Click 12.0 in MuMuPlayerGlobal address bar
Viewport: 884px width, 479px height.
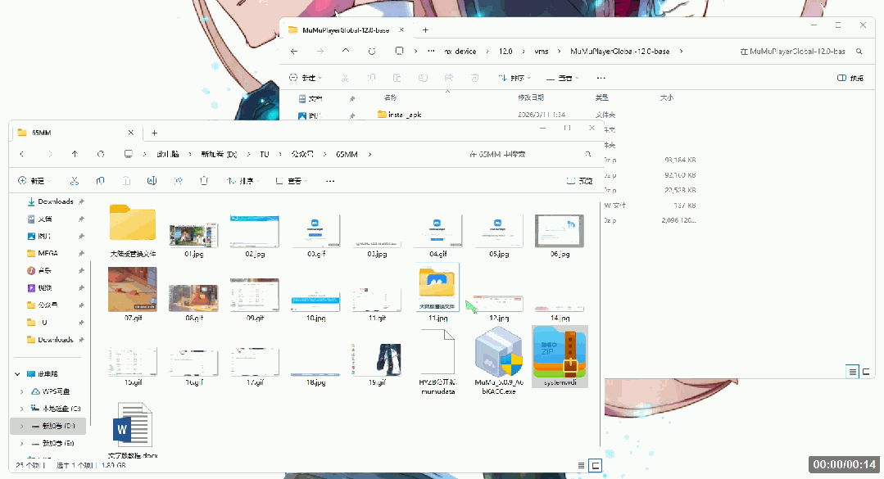coord(505,52)
